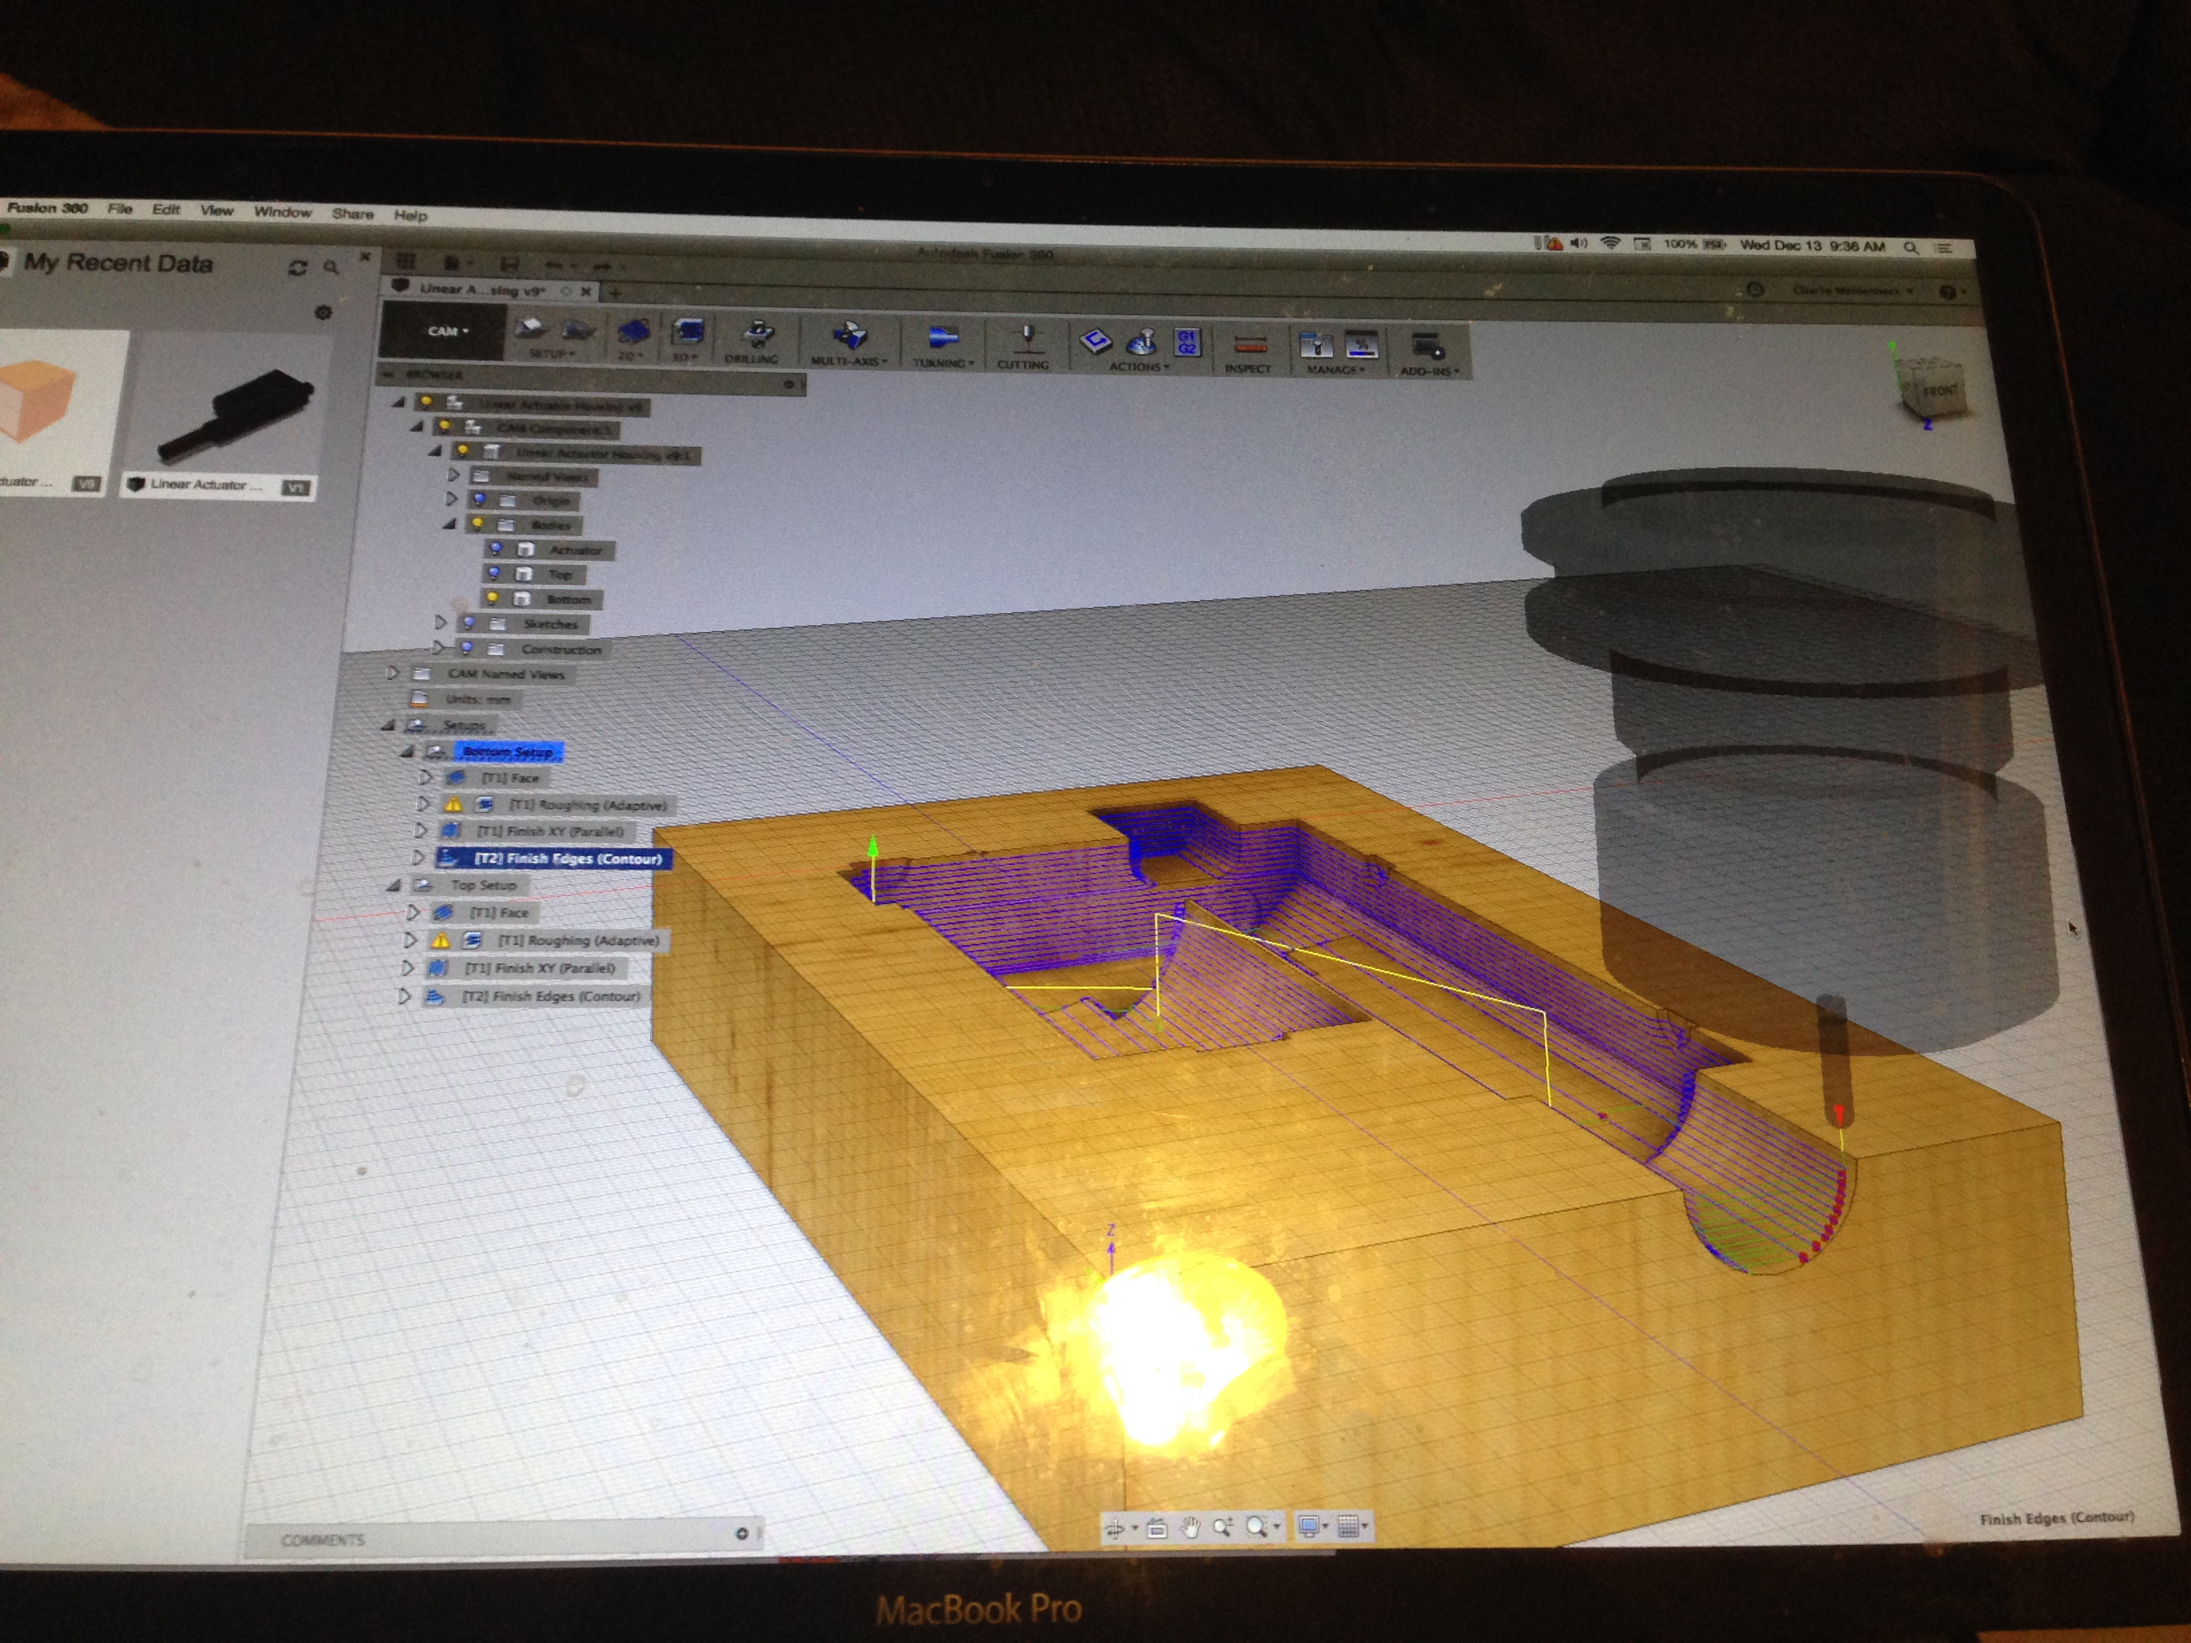Refresh the My Recent Data panel
This screenshot has width=2191, height=1643.
[297, 267]
